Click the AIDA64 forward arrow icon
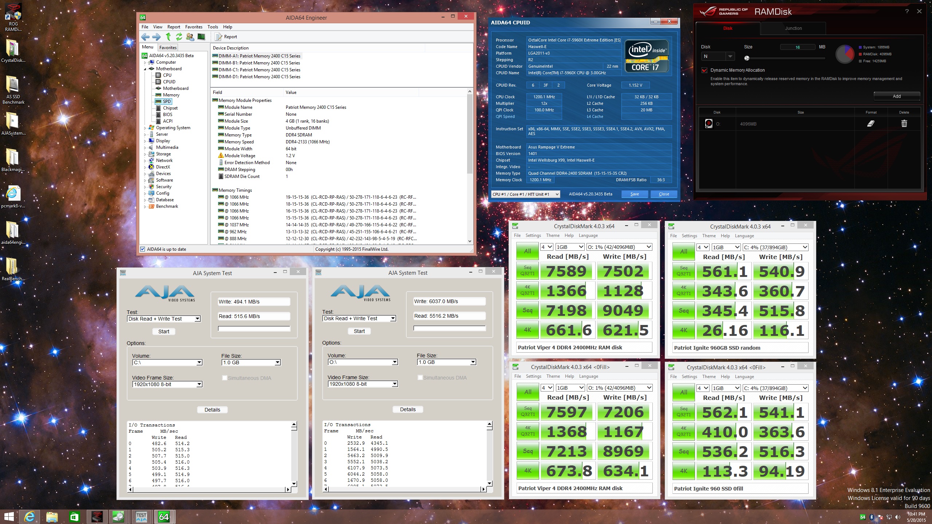 (157, 37)
